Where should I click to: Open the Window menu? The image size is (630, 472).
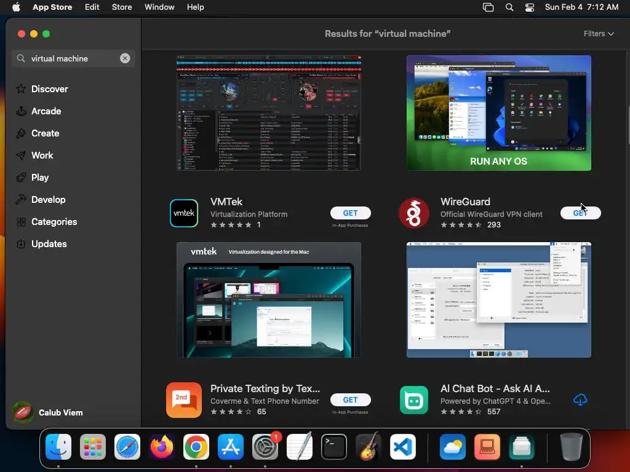coord(159,7)
